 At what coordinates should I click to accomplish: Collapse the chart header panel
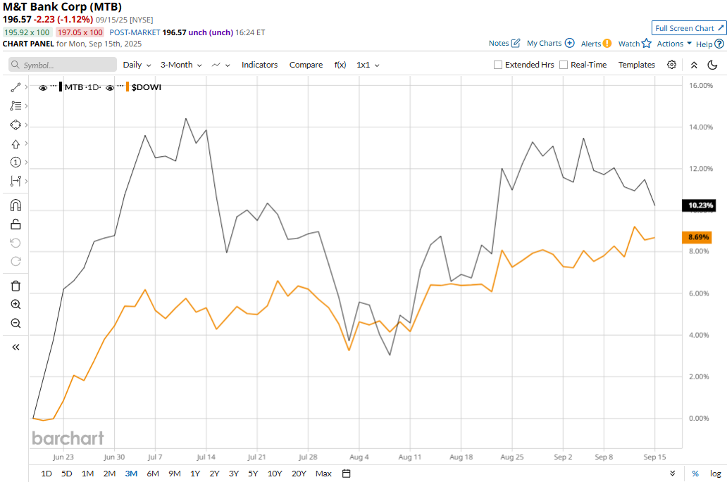click(x=694, y=65)
